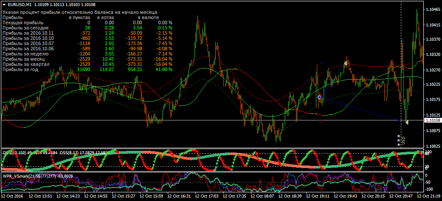
Task: Click the three-star USD news event marker
Action: pos(399,140)
